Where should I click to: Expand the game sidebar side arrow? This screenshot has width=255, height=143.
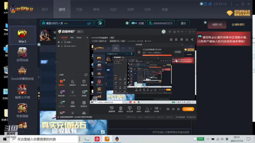39,77
